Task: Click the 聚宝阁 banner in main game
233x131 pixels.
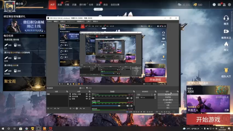Action: click(24, 84)
